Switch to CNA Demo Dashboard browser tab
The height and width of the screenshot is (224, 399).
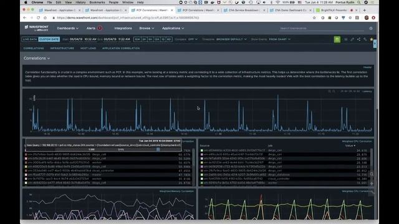tap(291, 10)
